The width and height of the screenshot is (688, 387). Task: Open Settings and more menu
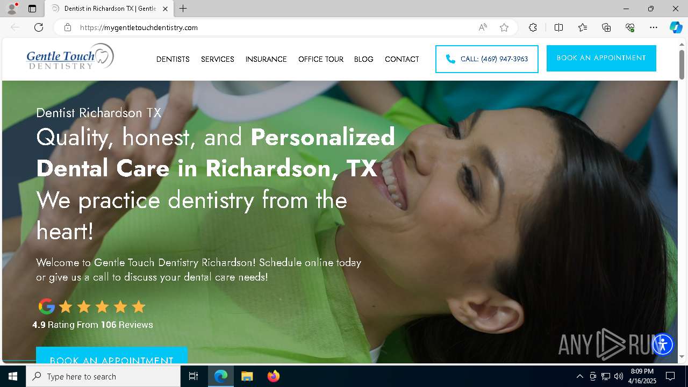pyautogui.click(x=654, y=27)
